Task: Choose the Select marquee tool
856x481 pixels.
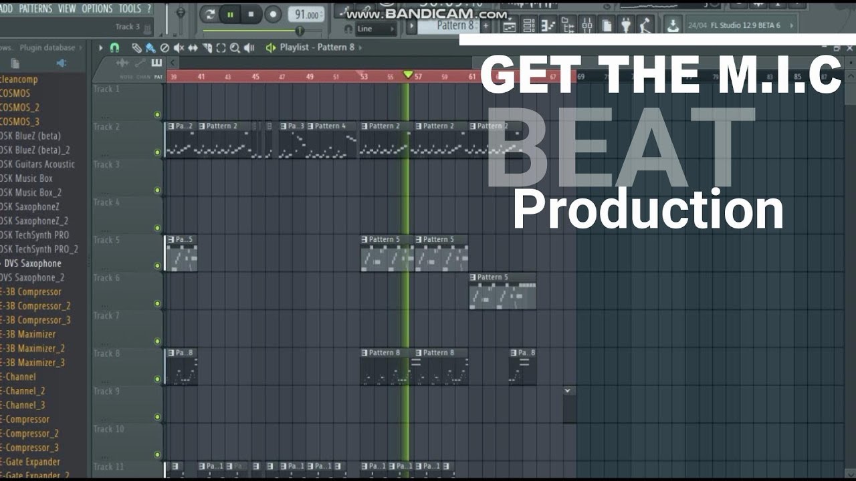Action: (x=221, y=47)
